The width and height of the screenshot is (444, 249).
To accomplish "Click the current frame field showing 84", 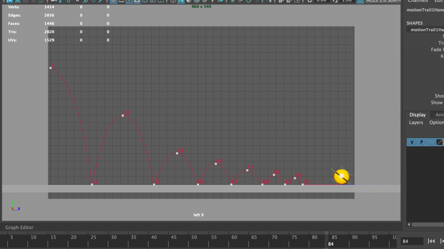I will (412, 241).
